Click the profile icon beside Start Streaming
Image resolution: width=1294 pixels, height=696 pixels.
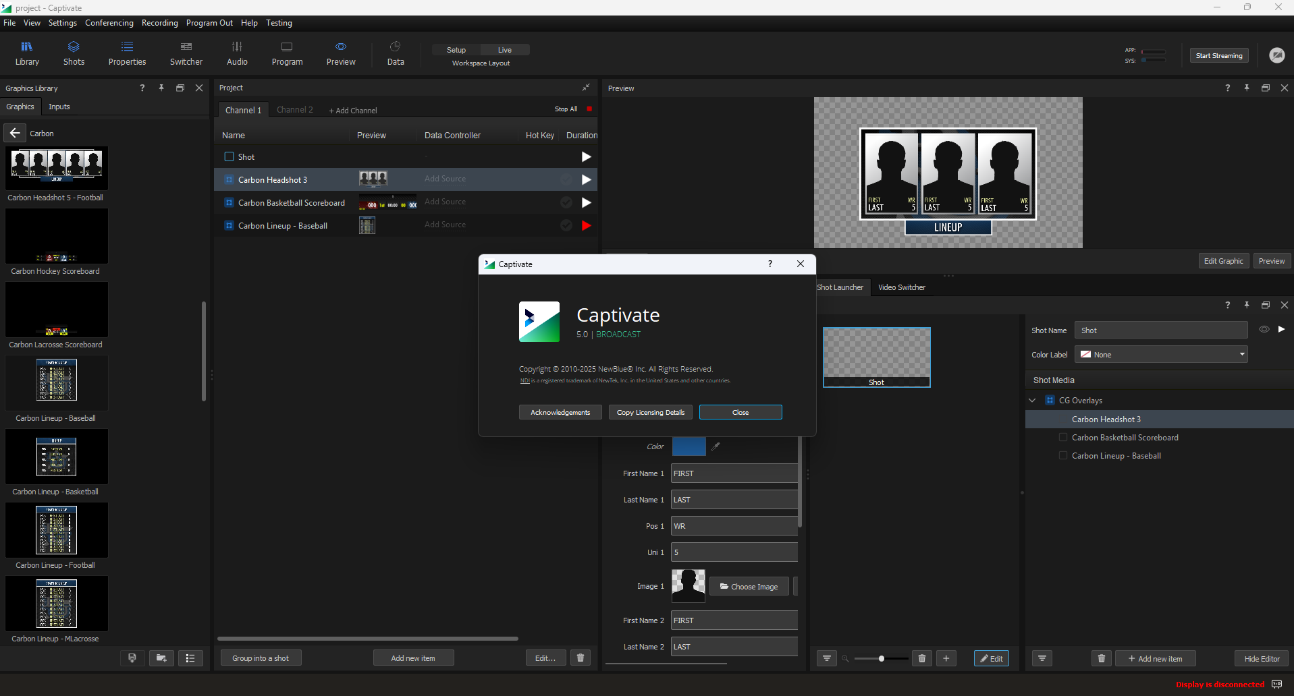tap(1276, 55)
